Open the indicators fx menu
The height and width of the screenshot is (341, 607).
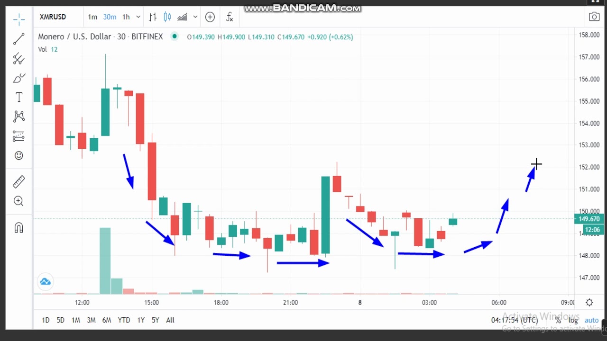pos(230,17)
